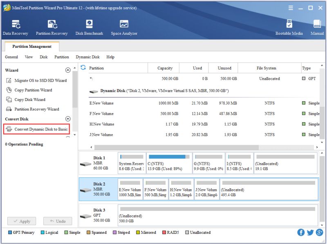This screenshot has width=327, height=244.
Task: Collapse the Convert Disk section
Action: pyautogui.click(x=67, y=119)
